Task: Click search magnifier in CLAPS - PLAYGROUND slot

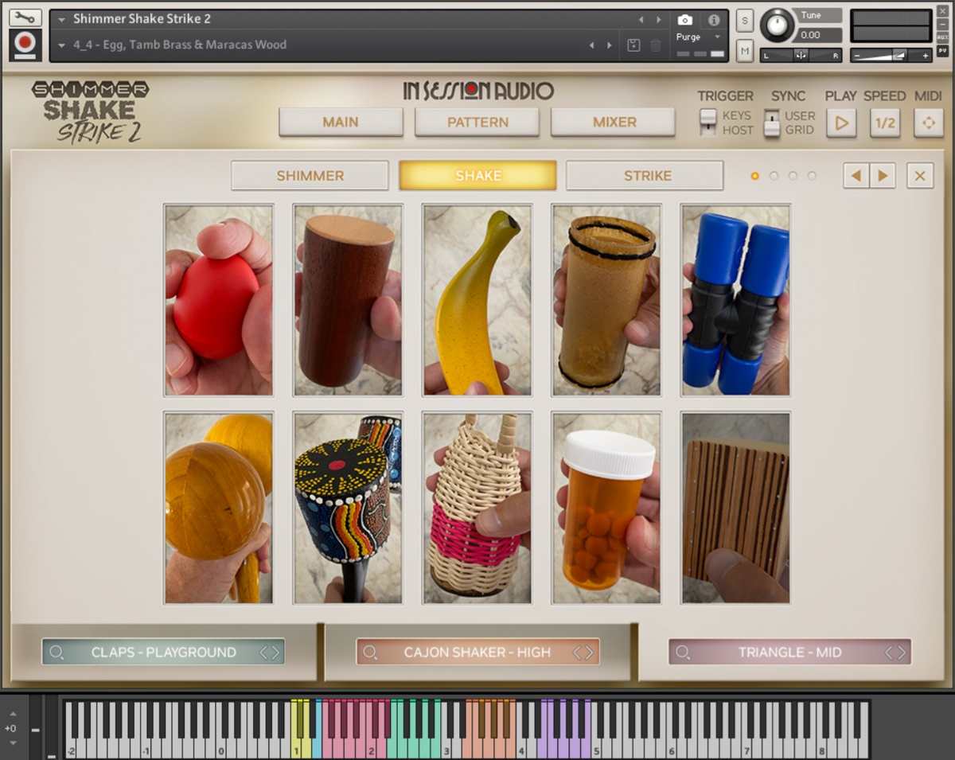Action: click(x=57, y=653)
